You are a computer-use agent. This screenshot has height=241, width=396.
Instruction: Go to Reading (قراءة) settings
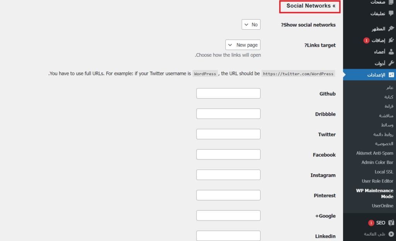(x=389, y=106)
